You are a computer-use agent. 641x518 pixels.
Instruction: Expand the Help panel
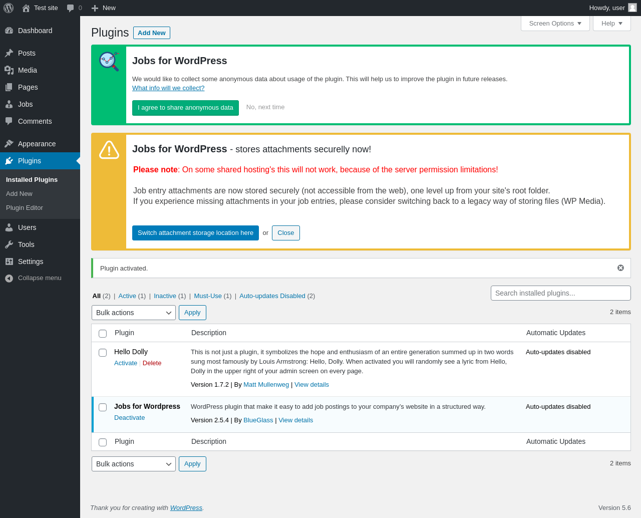pos(612,24)
